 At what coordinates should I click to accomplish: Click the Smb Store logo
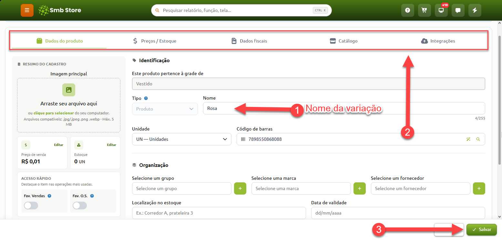(60, 10)
